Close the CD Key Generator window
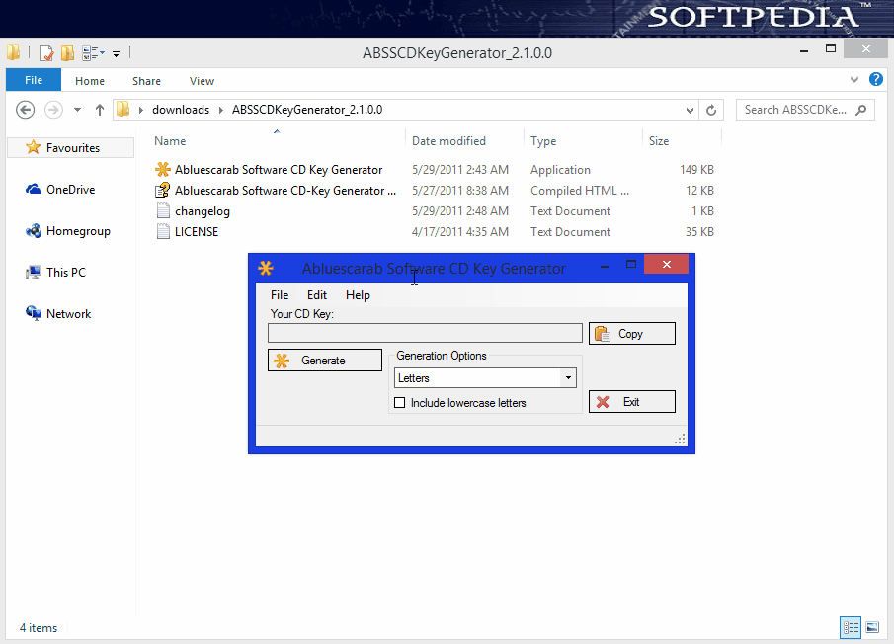894x644 pixels. (667, 264)
